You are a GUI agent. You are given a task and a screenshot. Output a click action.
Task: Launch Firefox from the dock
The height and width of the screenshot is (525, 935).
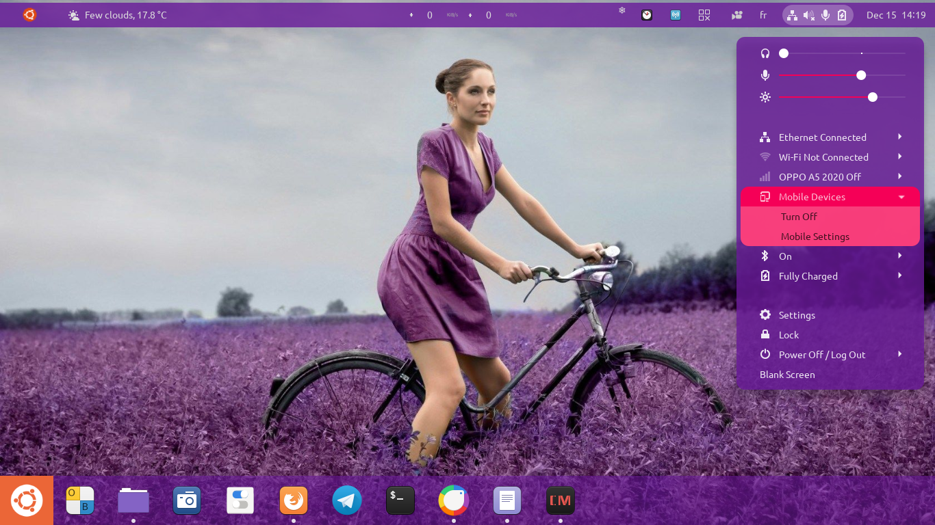point(294,500)
